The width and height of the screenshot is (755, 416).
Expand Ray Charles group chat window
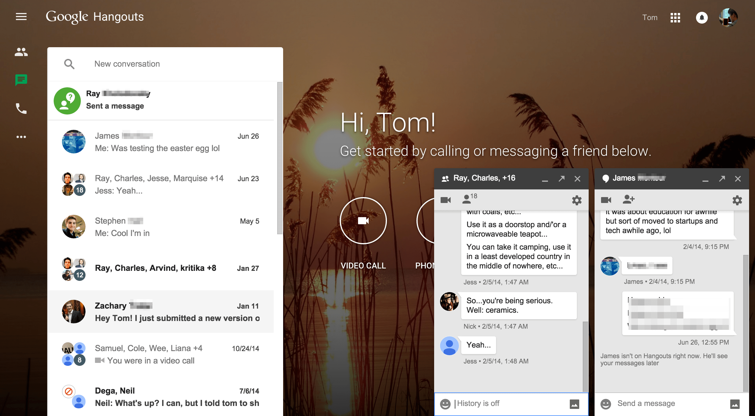pos(562,178)
